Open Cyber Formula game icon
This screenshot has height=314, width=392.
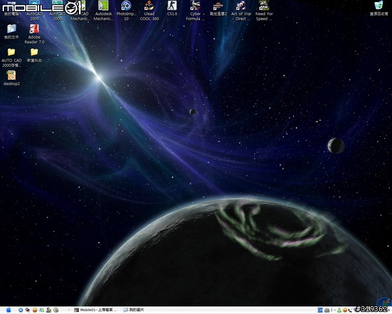pos(195,10)
